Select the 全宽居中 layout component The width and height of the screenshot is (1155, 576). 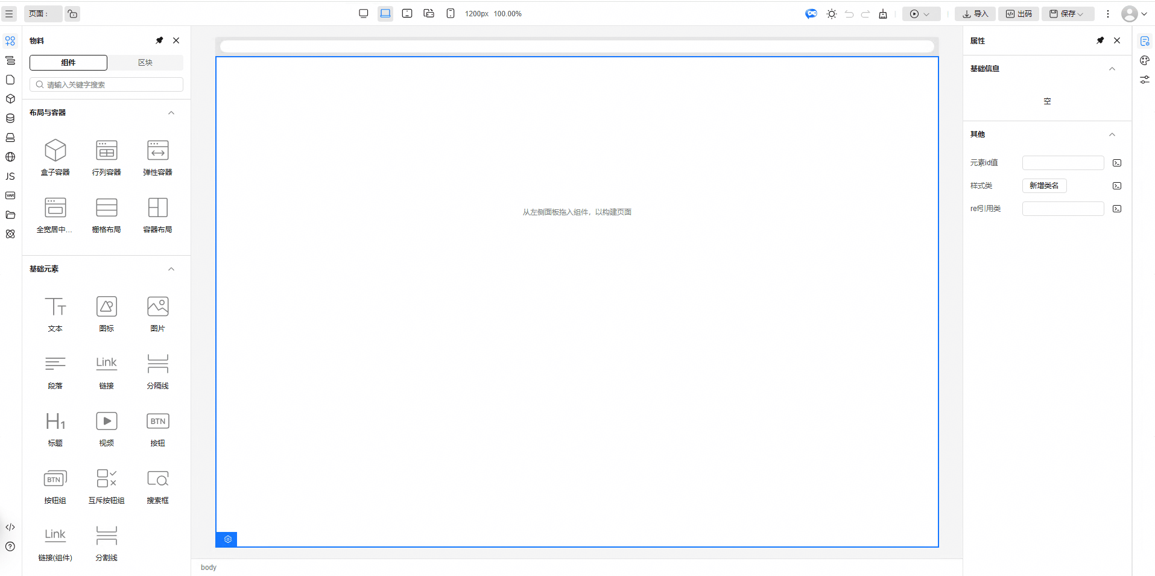click(x=55, y=214)
